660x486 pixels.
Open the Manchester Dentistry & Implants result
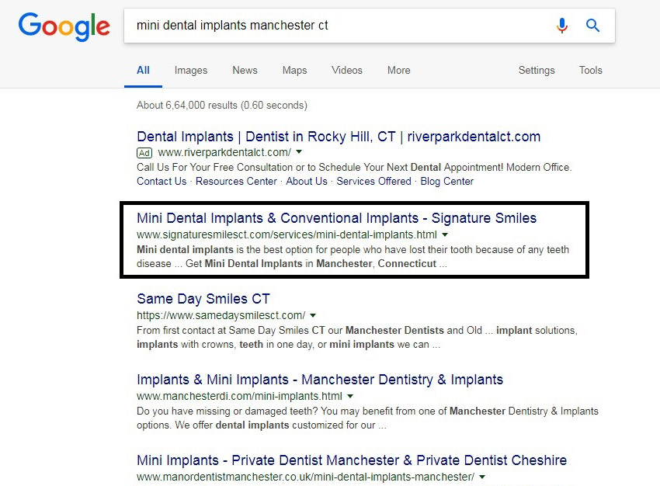point(320,380)
